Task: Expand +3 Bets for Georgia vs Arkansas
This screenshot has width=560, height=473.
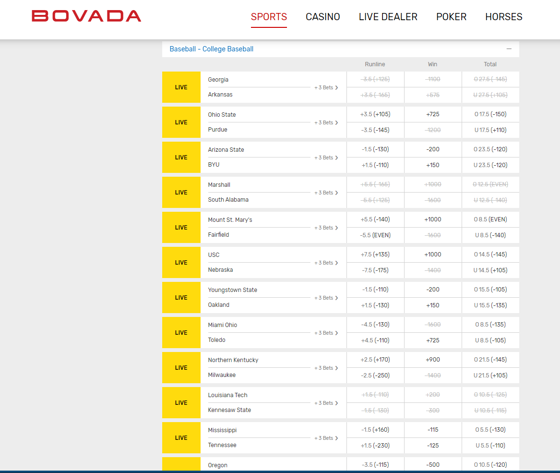Action: tap(326, 87)
